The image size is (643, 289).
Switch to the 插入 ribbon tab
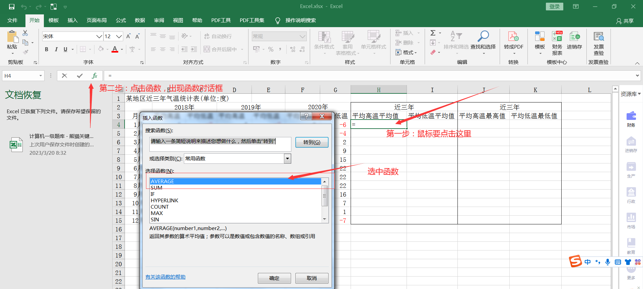point(73,20)
